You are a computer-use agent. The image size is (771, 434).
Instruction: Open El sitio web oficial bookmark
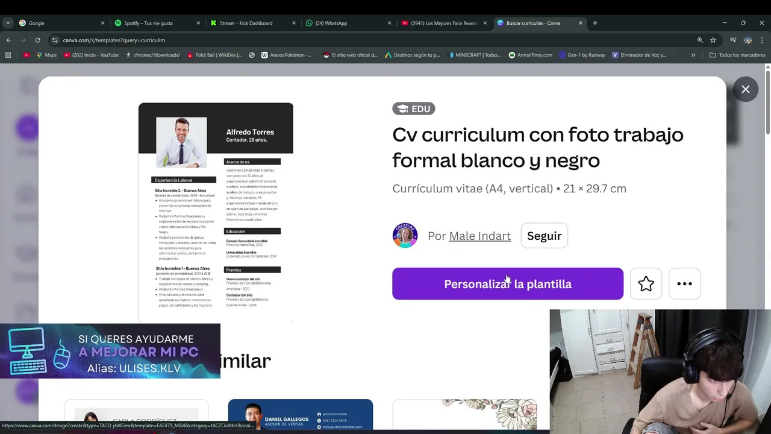point(351,55)
